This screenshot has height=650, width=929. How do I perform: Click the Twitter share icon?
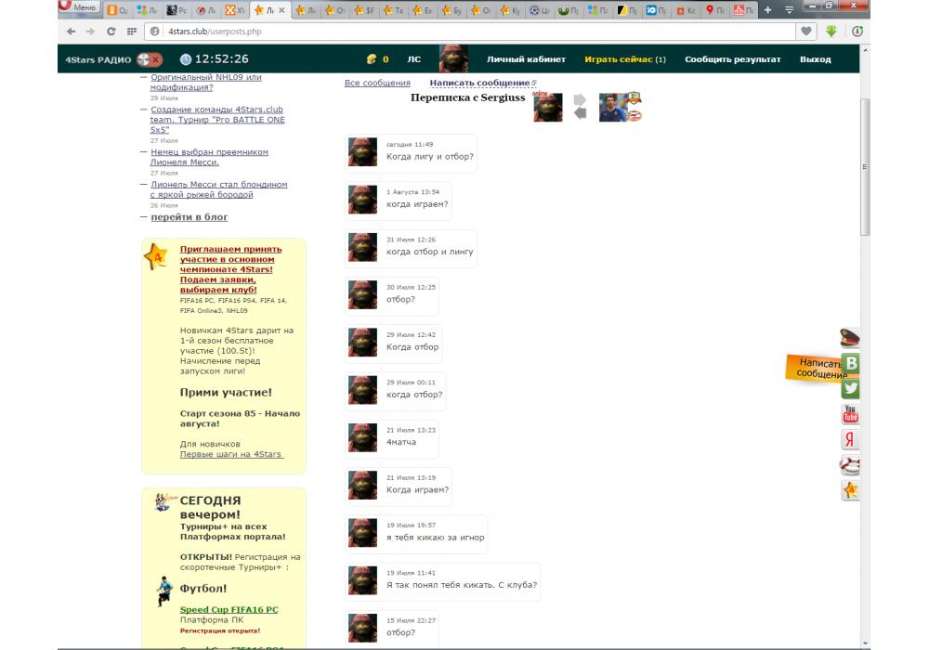pos(850,389)
